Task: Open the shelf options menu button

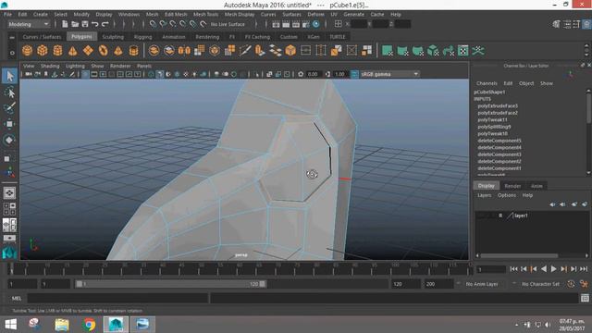Action: (x=12, y=53)
